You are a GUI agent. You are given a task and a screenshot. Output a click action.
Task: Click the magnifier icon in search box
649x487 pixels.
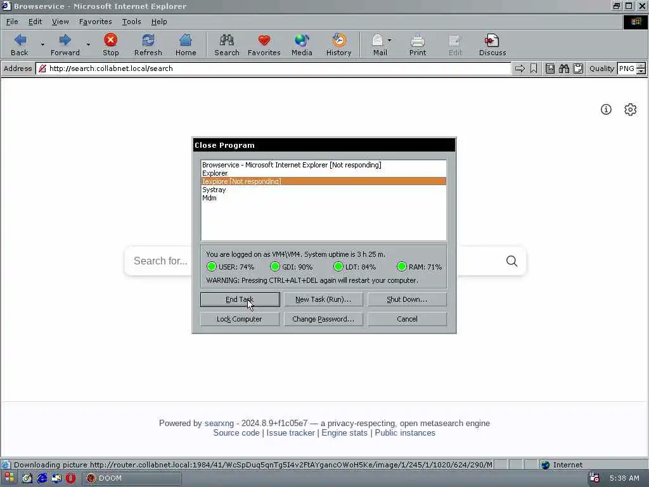pos(511,261)
